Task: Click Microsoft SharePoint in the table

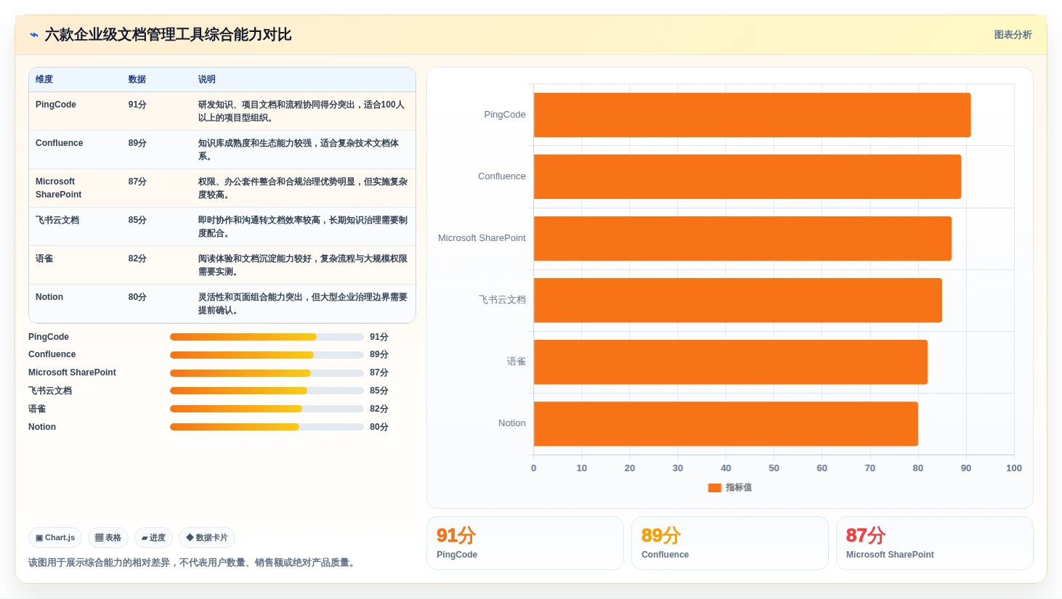Action: [x=59, y=188]
